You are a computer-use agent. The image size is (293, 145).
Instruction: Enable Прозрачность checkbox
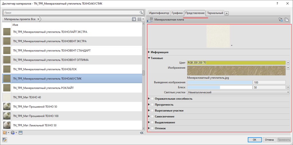pyautogui.click(x=152, y=104)
